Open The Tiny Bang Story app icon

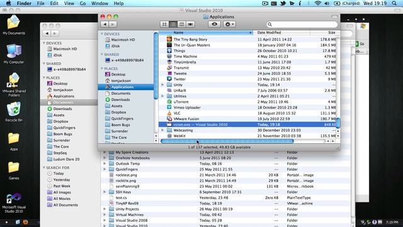click(169, 39)
